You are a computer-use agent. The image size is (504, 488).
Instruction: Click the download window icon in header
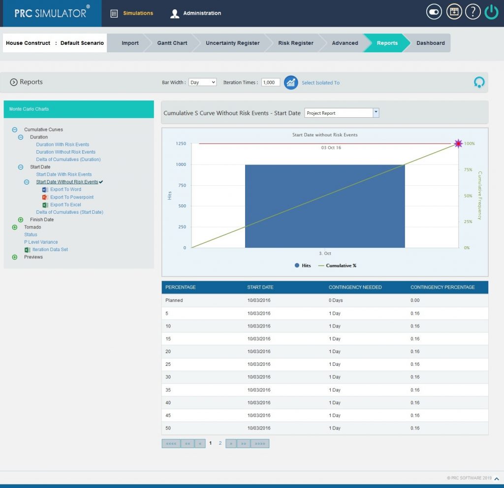click(x=454, y=12)
